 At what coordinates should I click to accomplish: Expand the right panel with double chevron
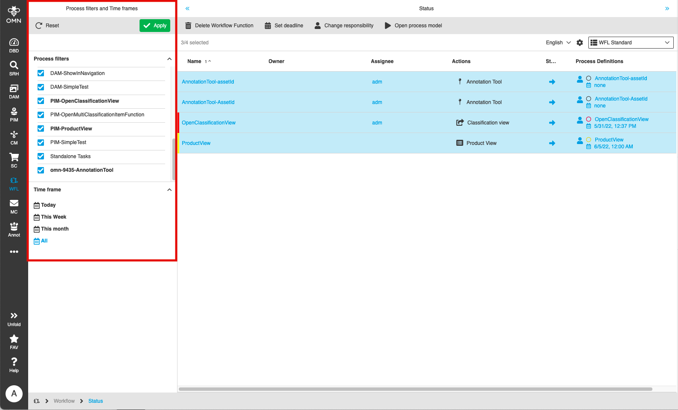[x=667, y=9]
